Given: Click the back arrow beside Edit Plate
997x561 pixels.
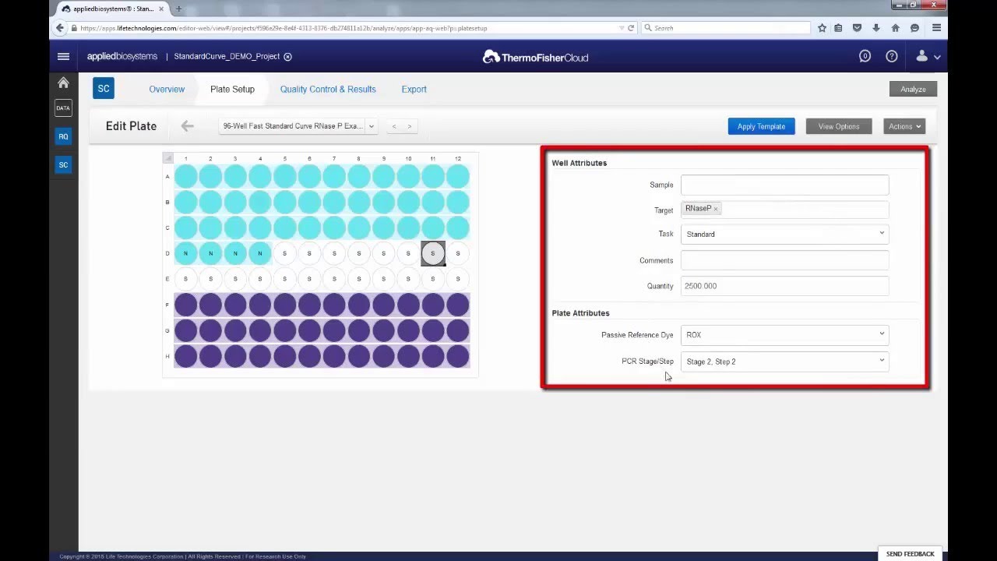Looking at the screenshot, I should click(187, 125).
